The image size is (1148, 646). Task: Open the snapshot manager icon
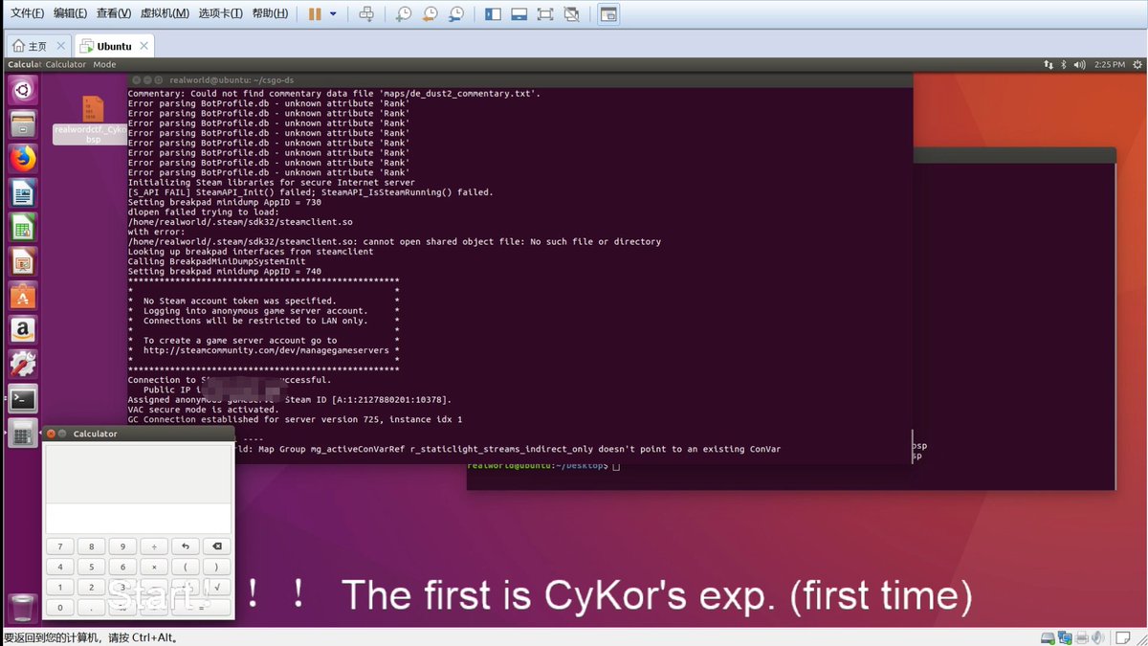457,13
